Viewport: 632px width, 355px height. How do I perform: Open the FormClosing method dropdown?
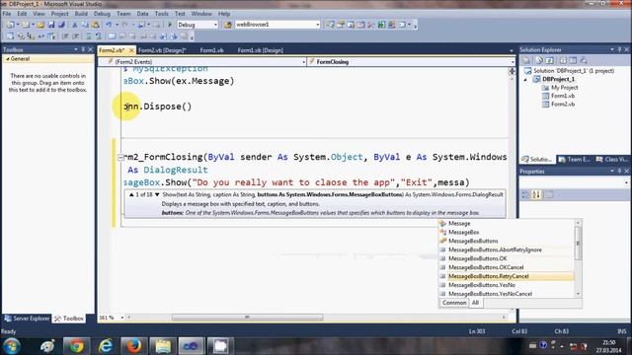tap(513, 62)
